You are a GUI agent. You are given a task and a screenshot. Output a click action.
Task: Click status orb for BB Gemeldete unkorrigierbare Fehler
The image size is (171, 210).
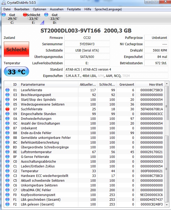tap(7, 138)
